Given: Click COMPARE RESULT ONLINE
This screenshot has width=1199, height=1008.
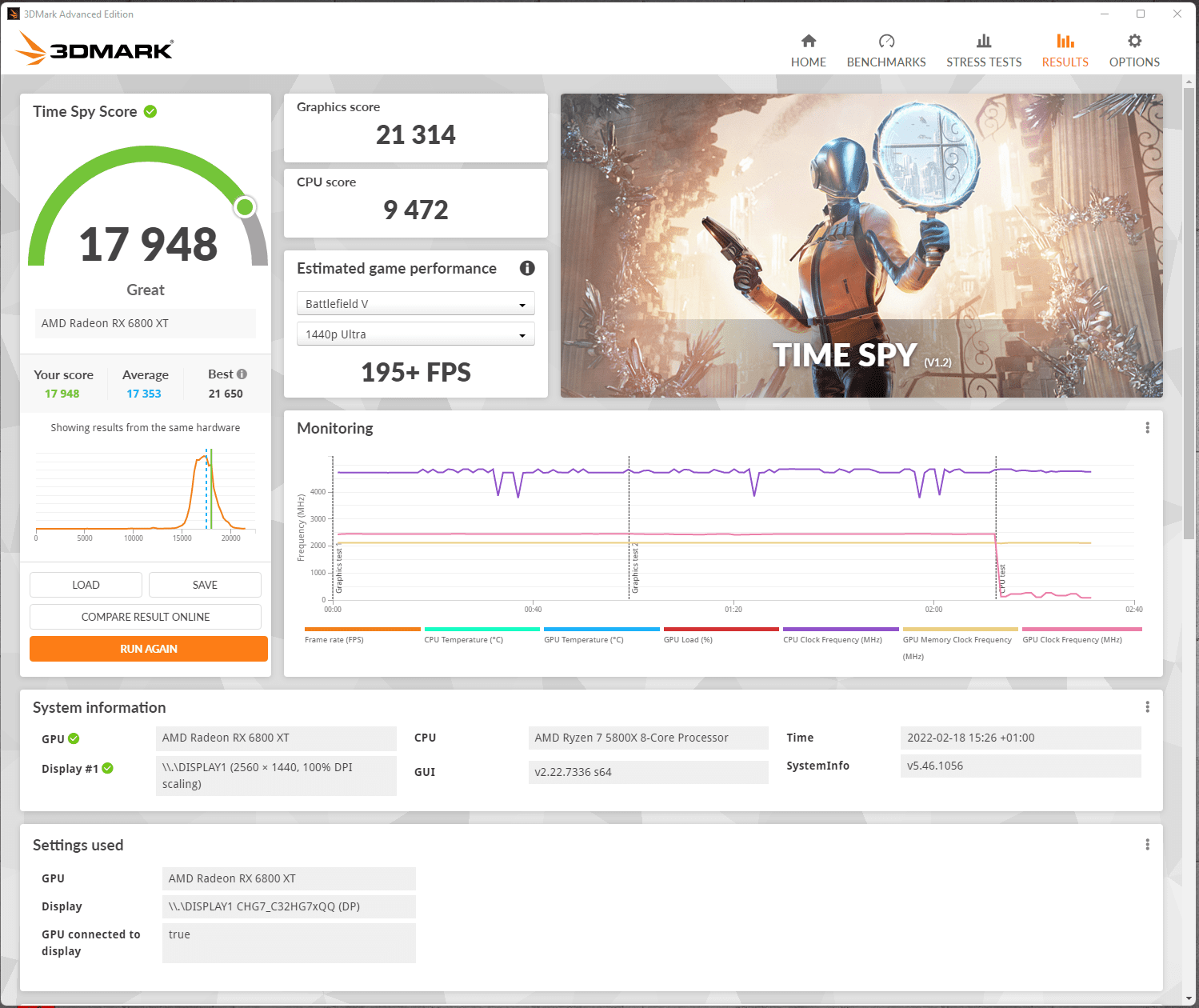Looking at the screenshot, I should click(146, 617).
